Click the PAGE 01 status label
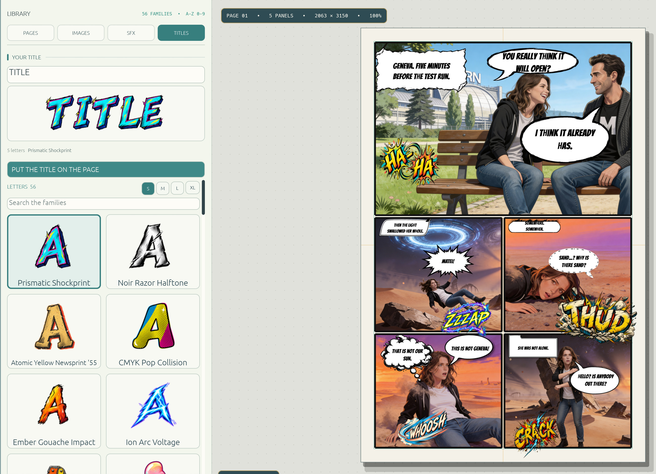Screen dimensions: 656x474 click(x=237, y=16)
